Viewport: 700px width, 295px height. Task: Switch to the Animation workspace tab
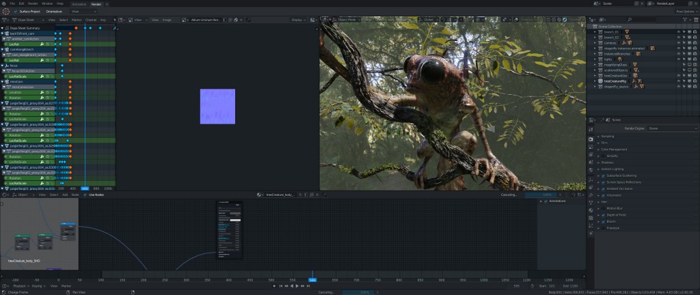tap(79, 3)
